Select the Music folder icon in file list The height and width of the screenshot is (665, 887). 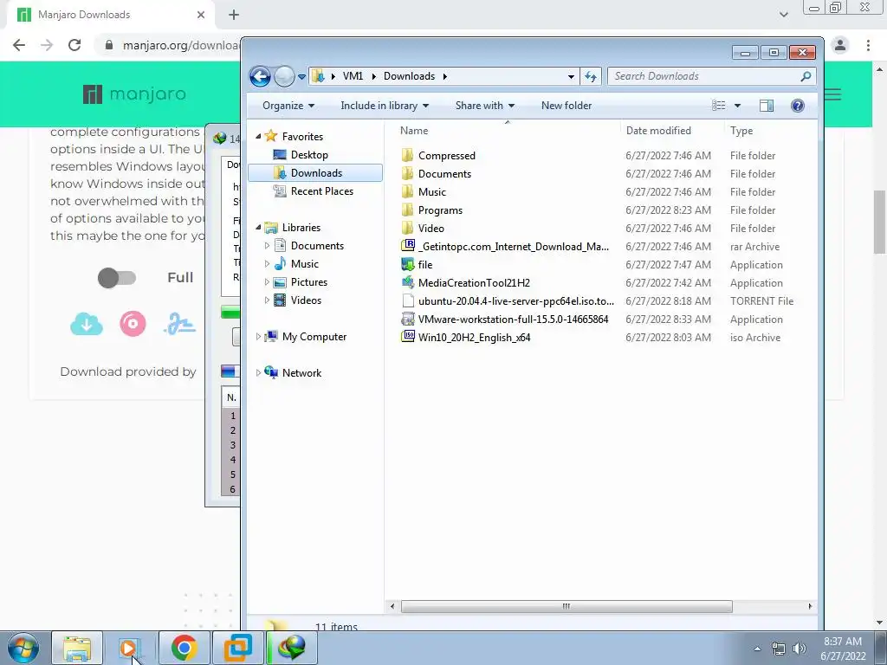[x=407, y=191]
